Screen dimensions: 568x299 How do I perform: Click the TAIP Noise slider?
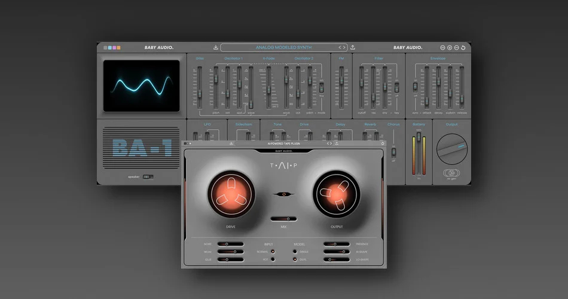231,244
